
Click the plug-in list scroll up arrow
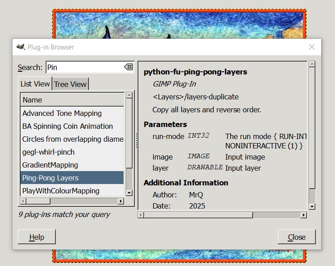coord(129,95)
